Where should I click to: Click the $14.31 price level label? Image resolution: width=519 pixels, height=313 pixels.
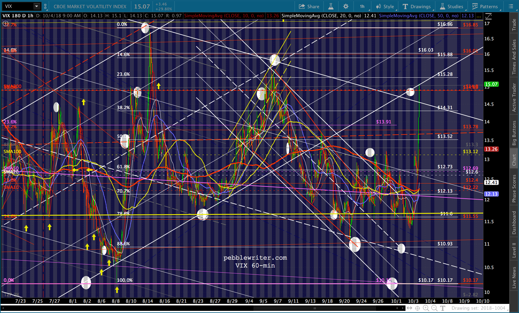click(445, 108)
